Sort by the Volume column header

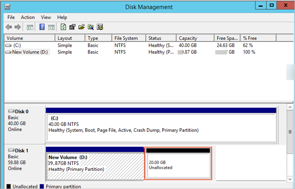30,38
